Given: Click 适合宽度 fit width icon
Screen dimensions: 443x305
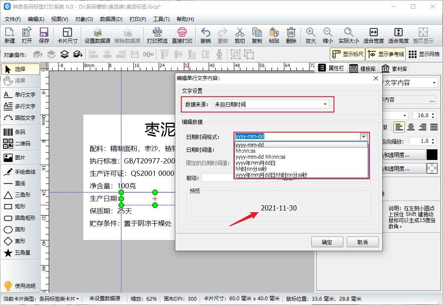Looking at the screenshot, I should pyautogui.click(x=373, y=36).
